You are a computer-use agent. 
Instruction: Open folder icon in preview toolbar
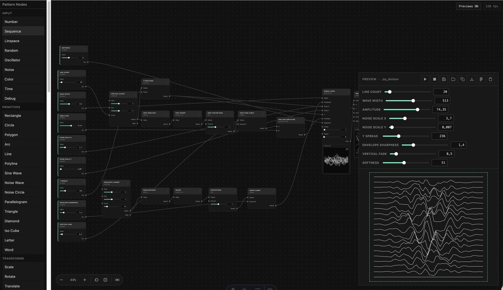click(453, 79)
